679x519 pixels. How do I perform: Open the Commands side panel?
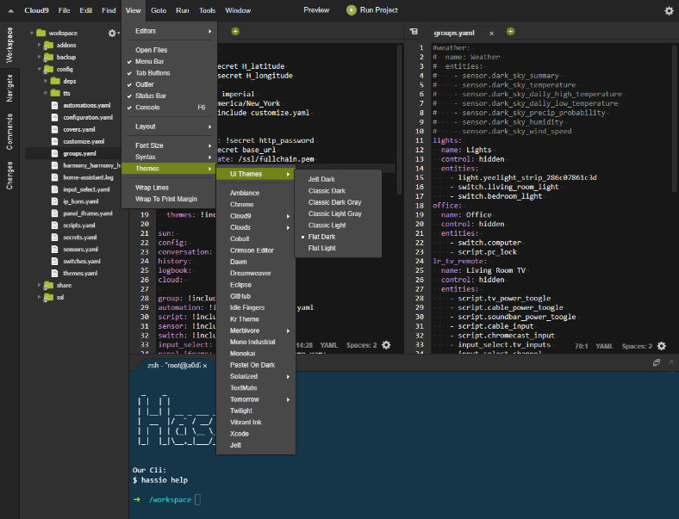(9, 132)
